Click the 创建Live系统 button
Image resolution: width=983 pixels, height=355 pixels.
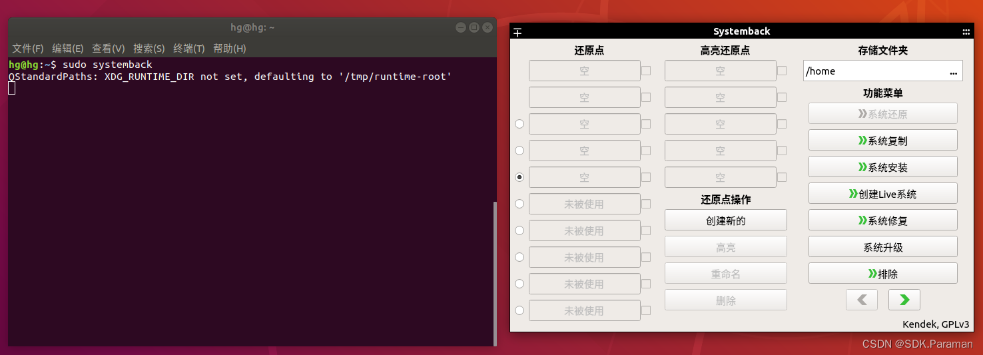[883, 194]
